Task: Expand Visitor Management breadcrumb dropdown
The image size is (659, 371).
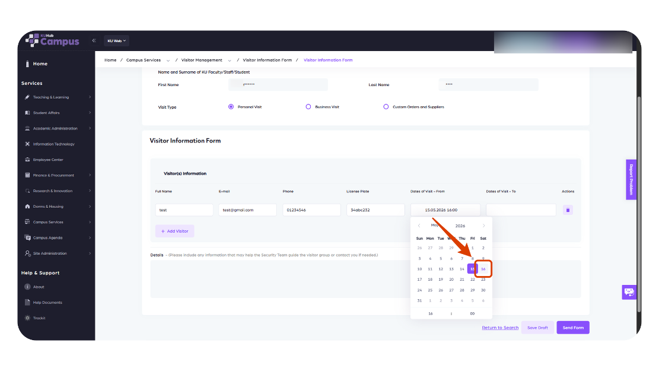Action: (x=230, y=61)
